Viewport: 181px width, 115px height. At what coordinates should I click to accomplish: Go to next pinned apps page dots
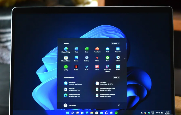125,59
